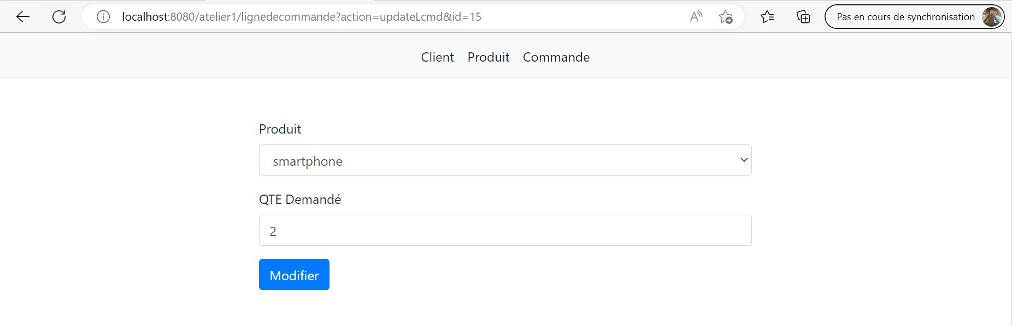Navigate to the Commande section
Viewport: 1012px width, 326px height.
tap(556, 57)
